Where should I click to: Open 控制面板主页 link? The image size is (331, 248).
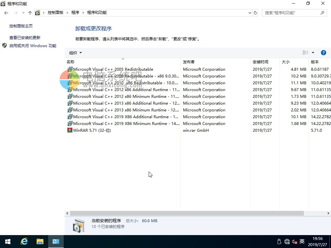21,26
